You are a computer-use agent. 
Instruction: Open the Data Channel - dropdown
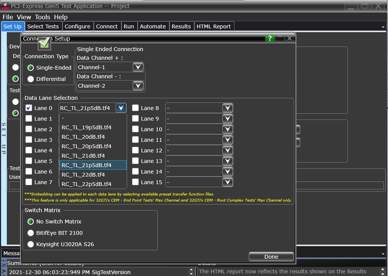pos(138,86)
